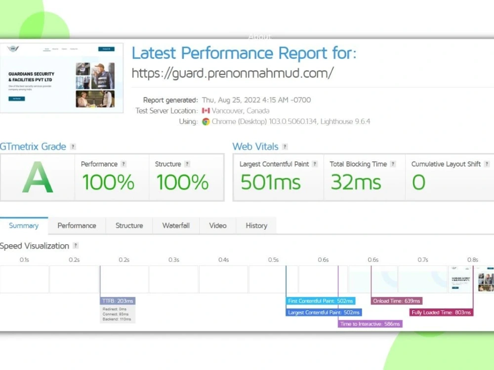This screenshot has height=370, width=494.
Task: Click the 0.1s timeline label
Action: (24, 260)
